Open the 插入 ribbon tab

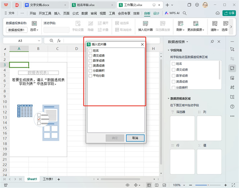tap(57, 13)
